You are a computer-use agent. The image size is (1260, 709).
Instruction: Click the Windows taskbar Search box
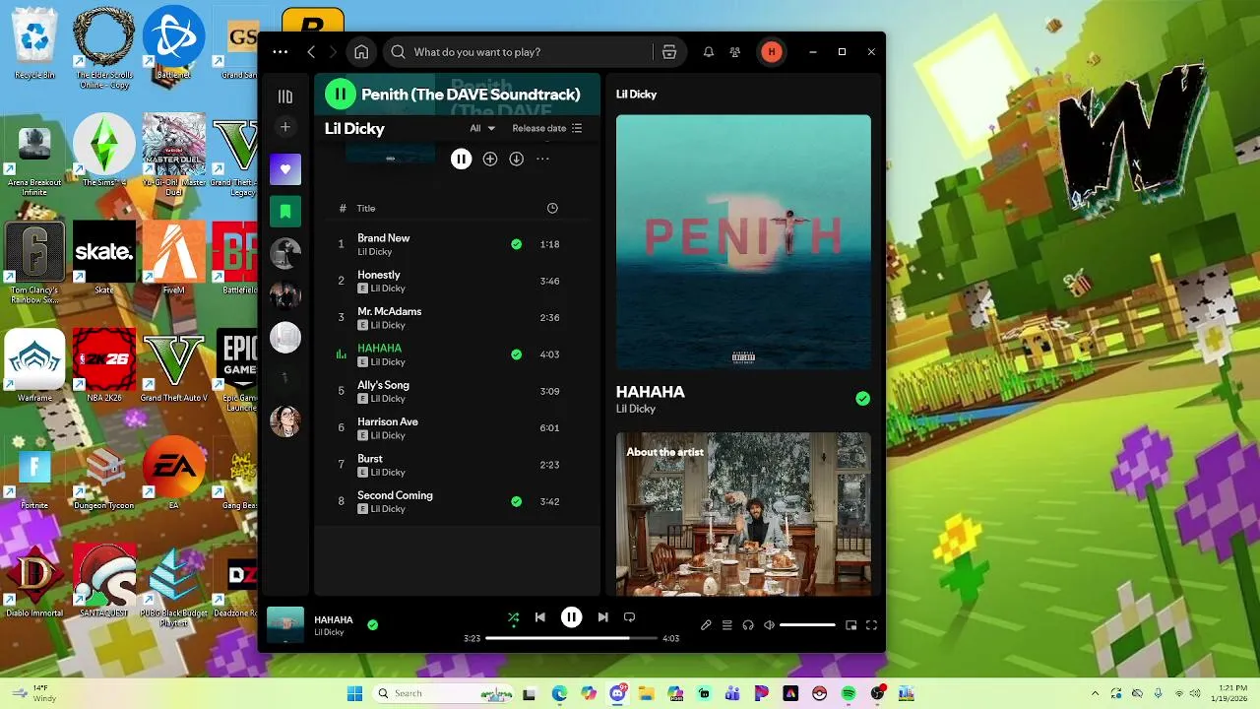[443, 693]
